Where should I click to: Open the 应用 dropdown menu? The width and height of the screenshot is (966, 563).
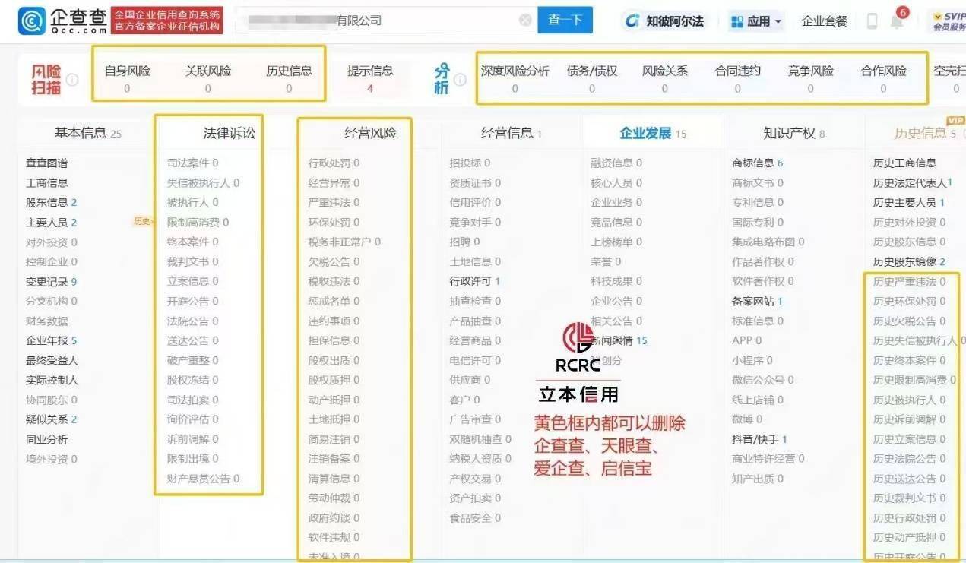pos(755,21)
